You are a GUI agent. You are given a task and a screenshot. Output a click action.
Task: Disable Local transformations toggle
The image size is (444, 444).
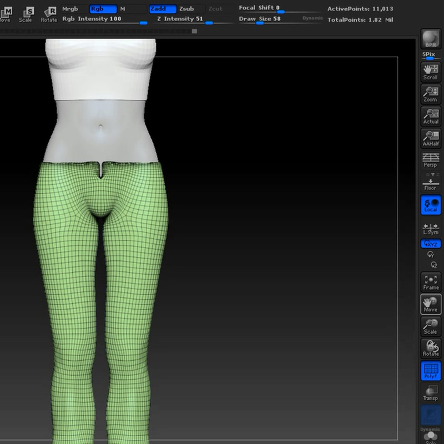pos(431,205)
